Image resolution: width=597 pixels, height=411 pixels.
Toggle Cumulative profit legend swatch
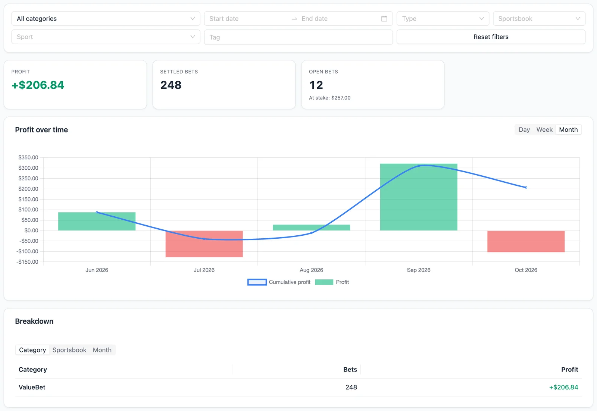pos(257,282)
